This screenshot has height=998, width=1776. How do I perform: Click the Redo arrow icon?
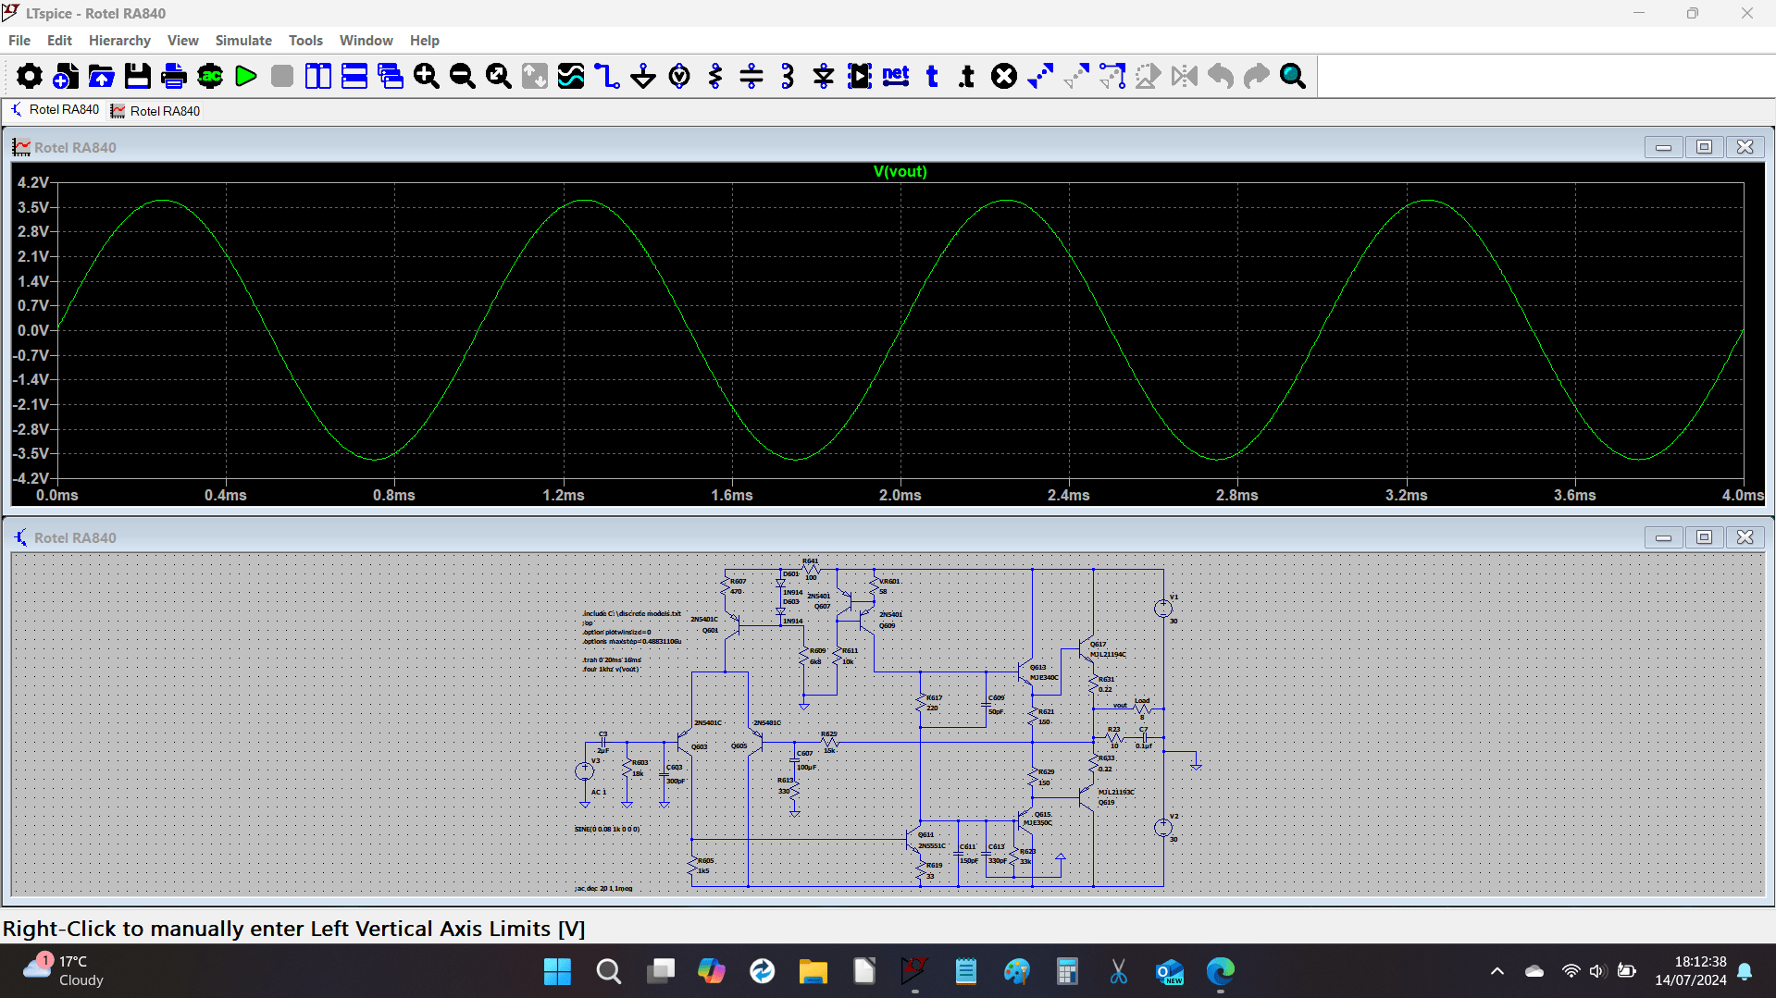coord(1257,76)
